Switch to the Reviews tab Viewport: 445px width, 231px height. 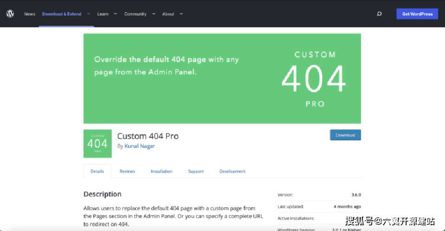click(127, 171)
